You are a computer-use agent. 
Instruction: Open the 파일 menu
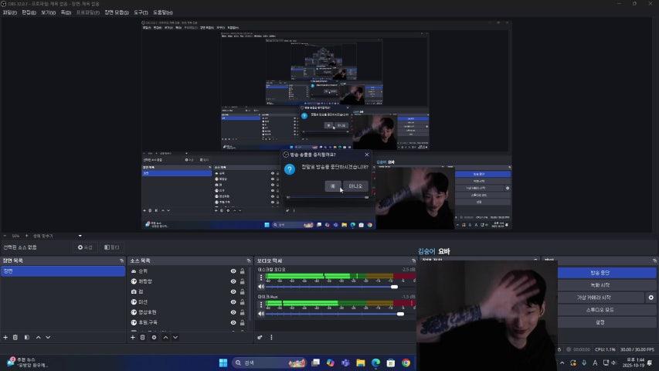pos(10,13)
